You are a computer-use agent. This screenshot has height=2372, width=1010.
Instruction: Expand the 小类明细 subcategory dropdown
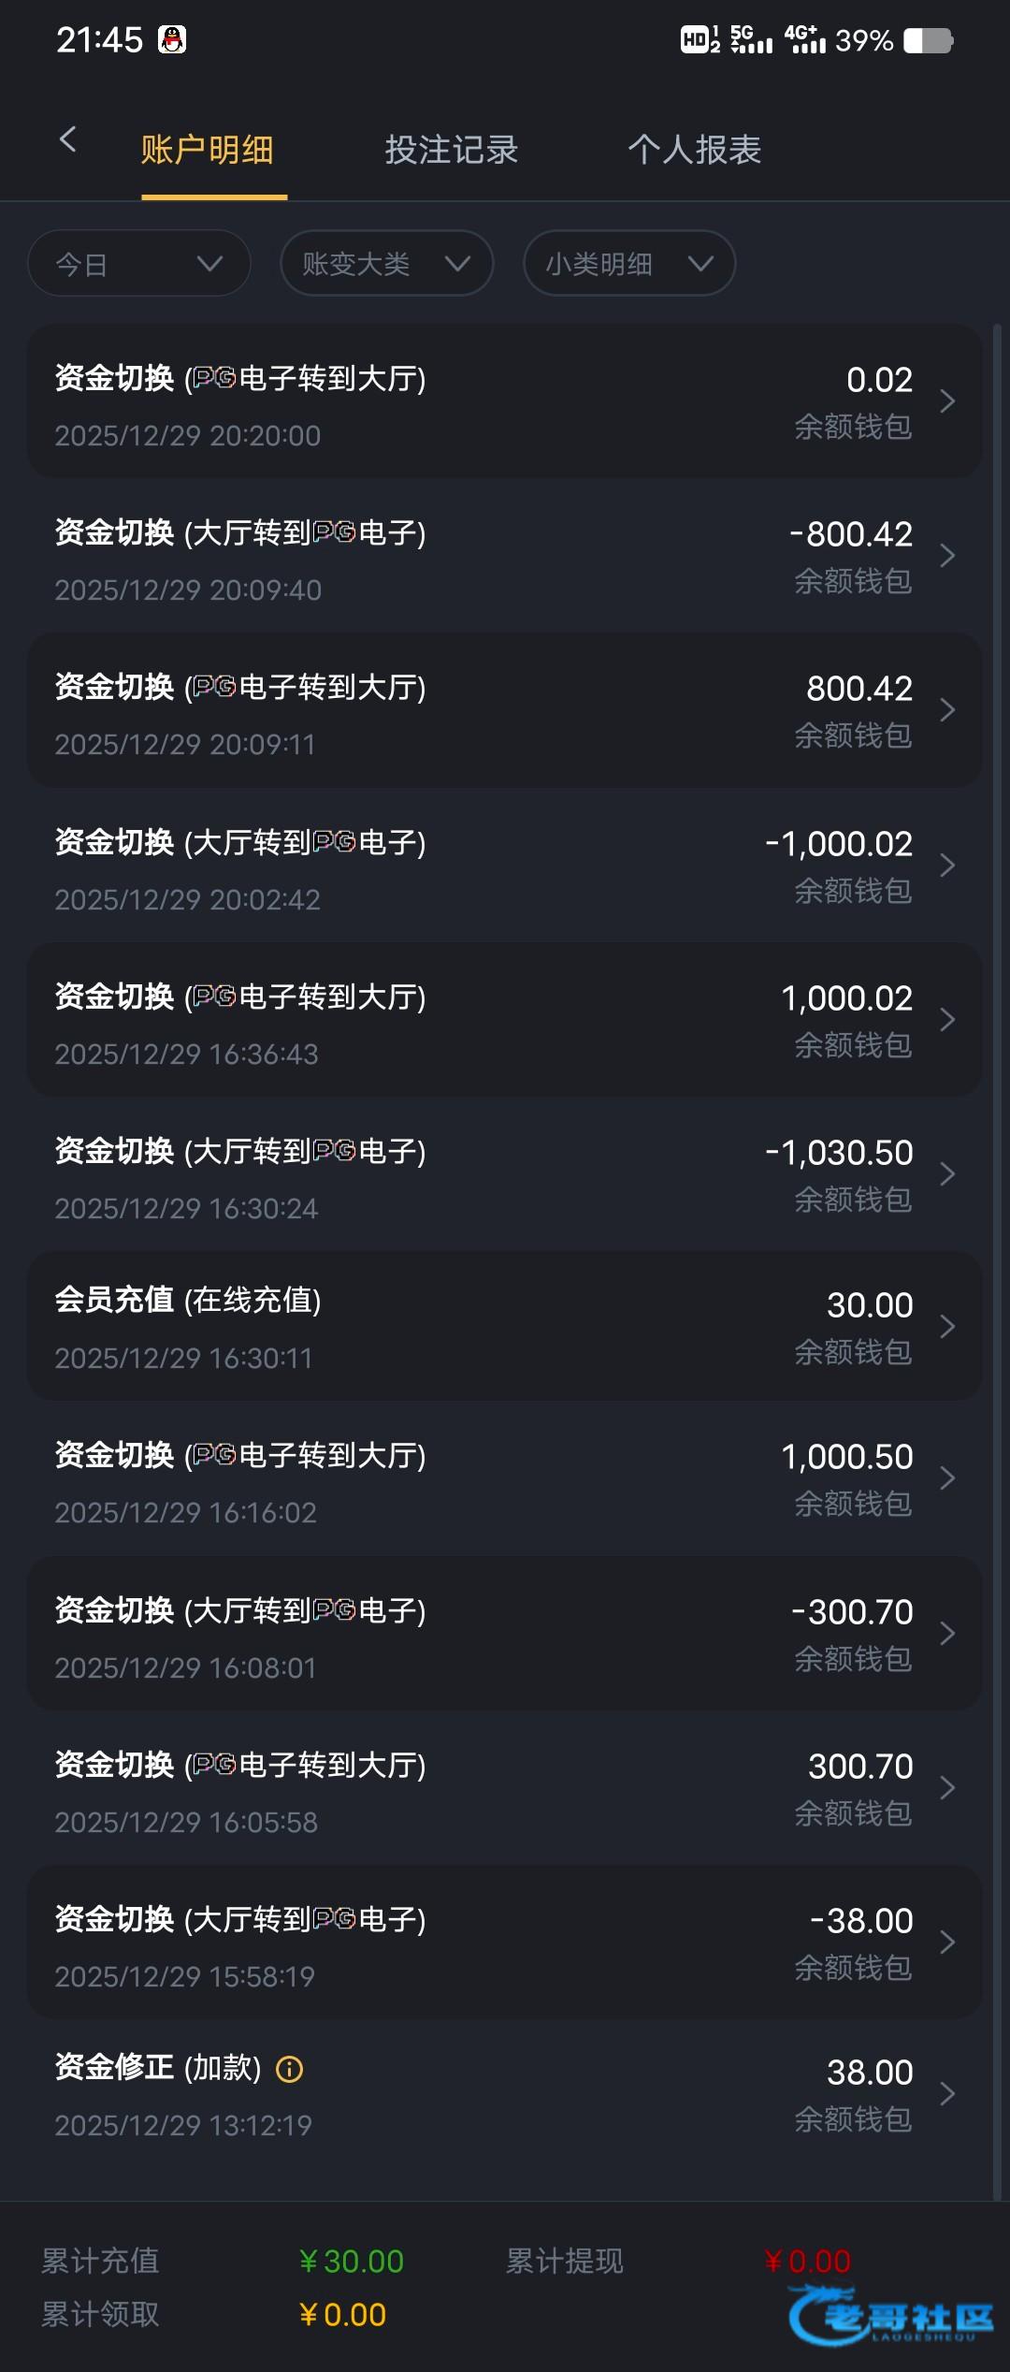(x=628, y=264)
